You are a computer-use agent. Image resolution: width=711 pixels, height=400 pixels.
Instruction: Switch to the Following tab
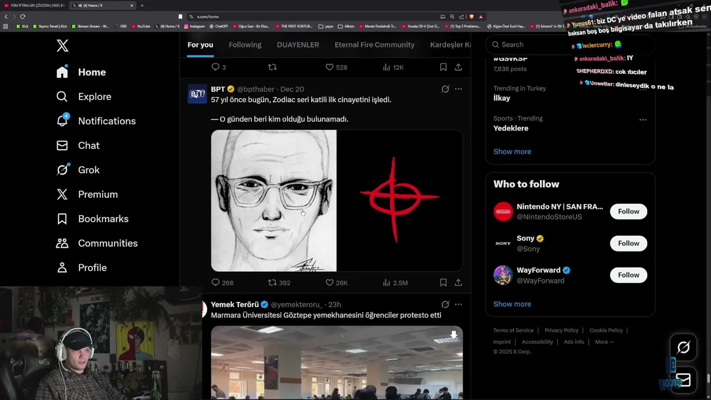pyautogui.click(x=245, y=44)
